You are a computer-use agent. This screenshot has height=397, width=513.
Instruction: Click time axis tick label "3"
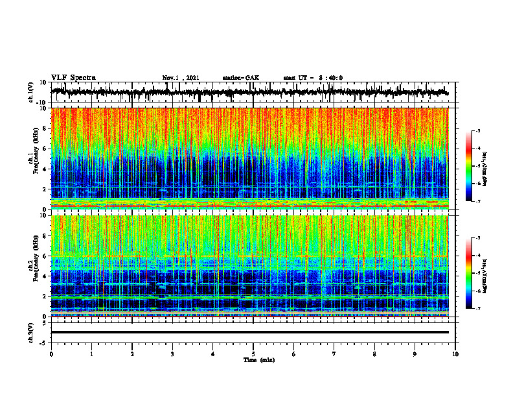click(x=172, y=354)
